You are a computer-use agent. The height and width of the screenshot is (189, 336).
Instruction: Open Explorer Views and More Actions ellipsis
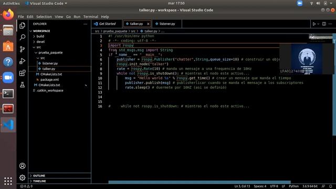coord(85,24)
